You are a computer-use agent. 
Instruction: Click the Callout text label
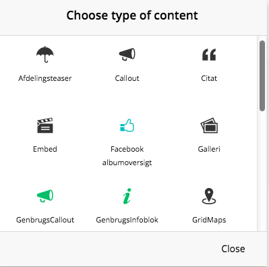point(127,78)
